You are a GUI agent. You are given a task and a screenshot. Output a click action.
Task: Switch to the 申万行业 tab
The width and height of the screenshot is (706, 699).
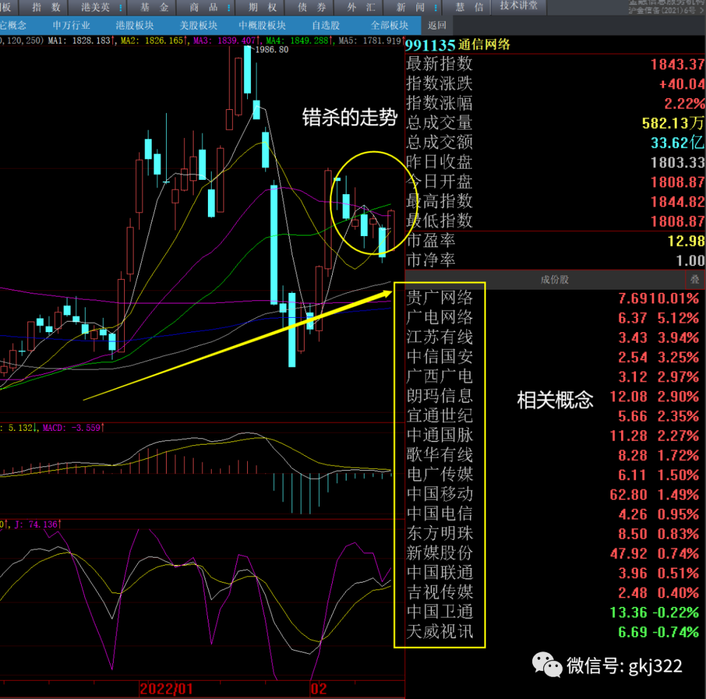(x=72, y=26)
